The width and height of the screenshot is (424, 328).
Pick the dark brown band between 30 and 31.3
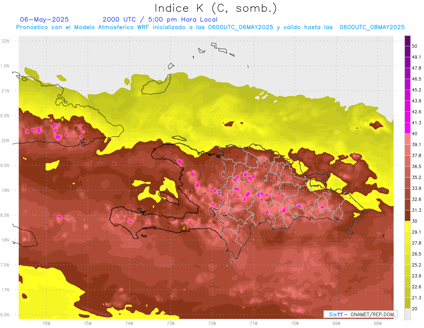pos(407,215)
